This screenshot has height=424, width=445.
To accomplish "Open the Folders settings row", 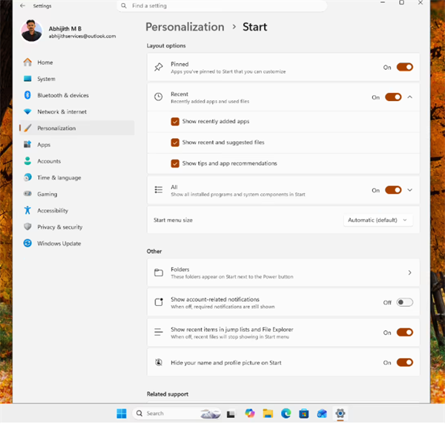I will pos(283,273).
